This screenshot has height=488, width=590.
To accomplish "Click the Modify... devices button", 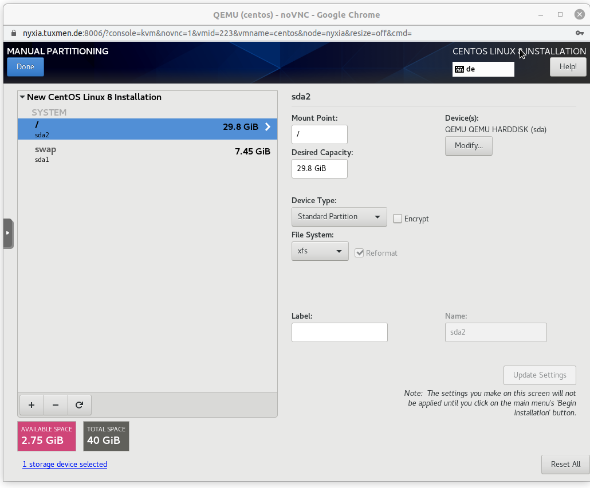I will 469,146.
